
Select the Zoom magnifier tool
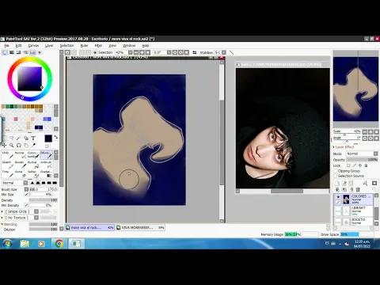12,145
